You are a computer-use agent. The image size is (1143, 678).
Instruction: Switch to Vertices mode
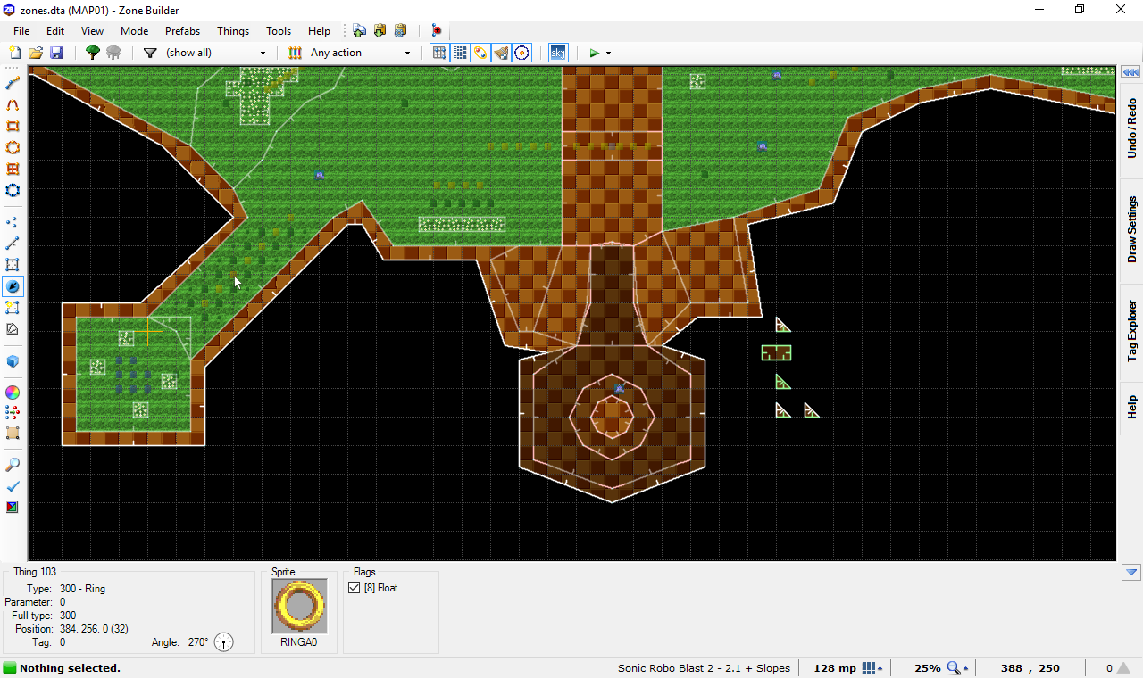[x=13, y=221]
